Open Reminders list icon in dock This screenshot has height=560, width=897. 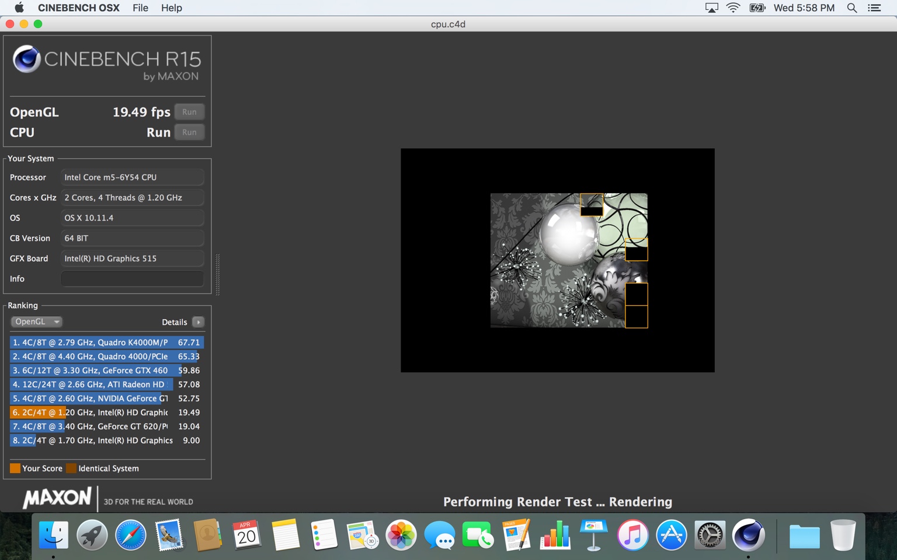(x=324, y=534)
